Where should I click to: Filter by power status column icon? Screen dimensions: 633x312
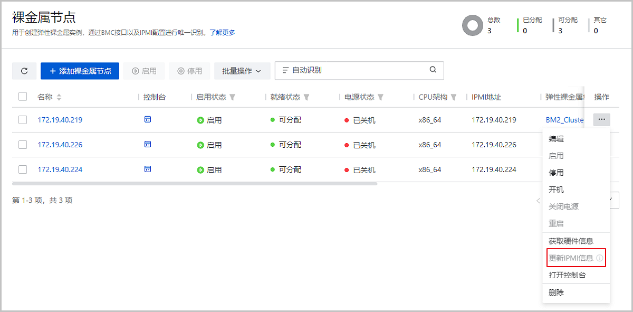click(x=380, y=97)
